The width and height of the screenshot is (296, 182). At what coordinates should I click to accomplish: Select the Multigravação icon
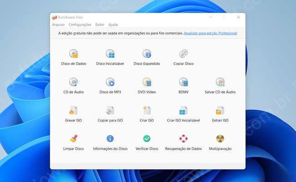pyautogui.click(x=220, y=139)
